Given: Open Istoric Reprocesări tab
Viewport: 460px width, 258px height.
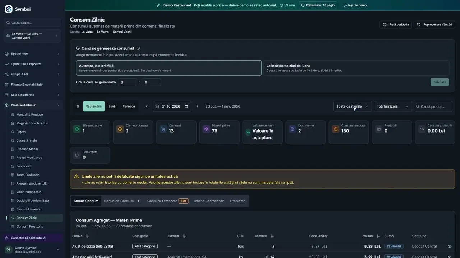Looking at the screenshot, I should [209, 201].
